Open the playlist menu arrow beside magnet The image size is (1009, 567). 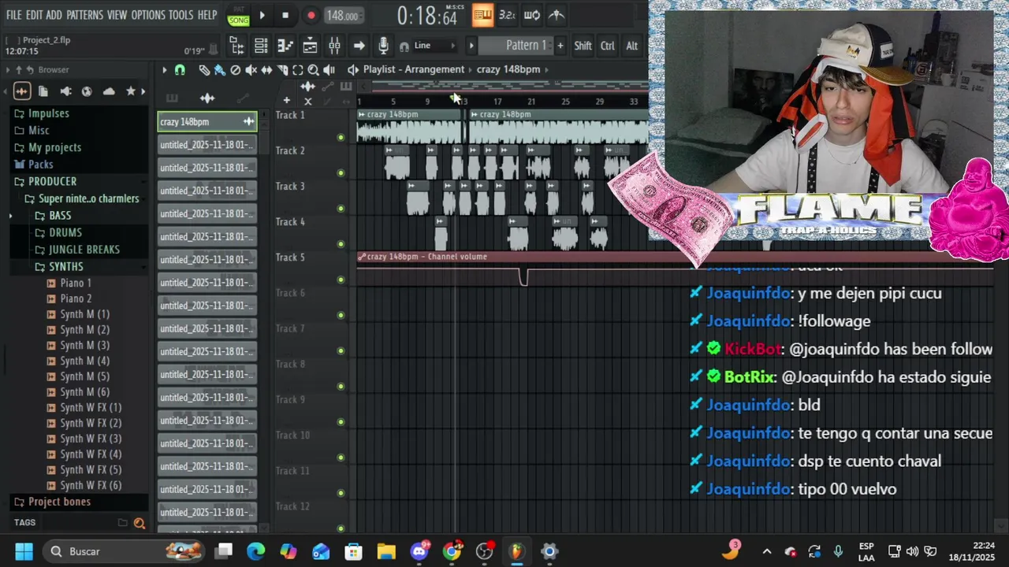(165, 70)
